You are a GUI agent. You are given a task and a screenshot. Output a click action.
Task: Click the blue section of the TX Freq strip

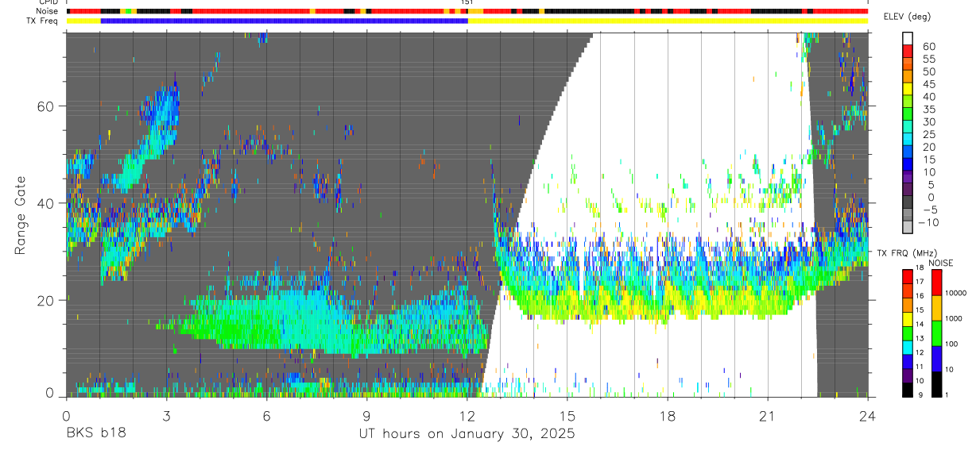(x=285, y=21)
